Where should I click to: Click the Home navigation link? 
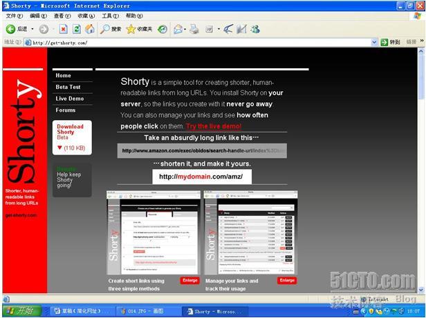point(64,76)
